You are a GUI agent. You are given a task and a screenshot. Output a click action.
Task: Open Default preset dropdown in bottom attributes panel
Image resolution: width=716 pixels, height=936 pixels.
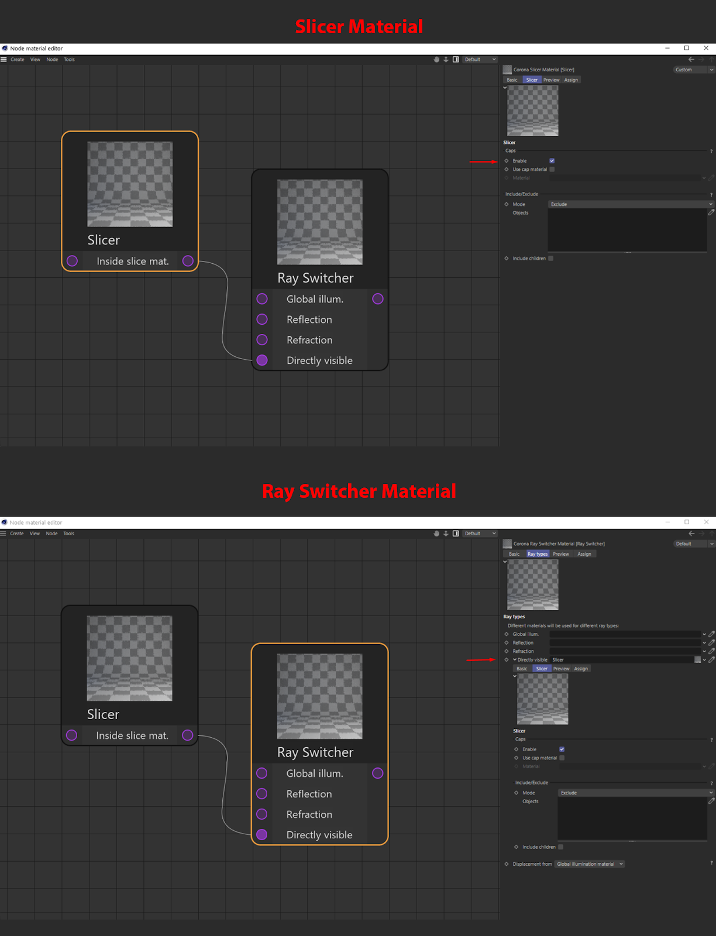[694, 544]
